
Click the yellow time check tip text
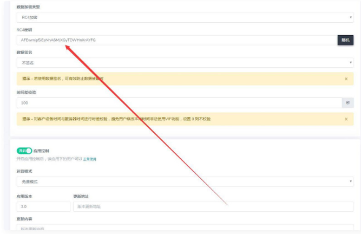[x=116, y=119]
